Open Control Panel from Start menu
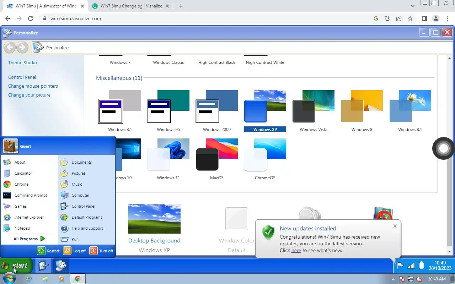Image resolution: width=455 pixels, height=284 pixels. coord(86,206)
